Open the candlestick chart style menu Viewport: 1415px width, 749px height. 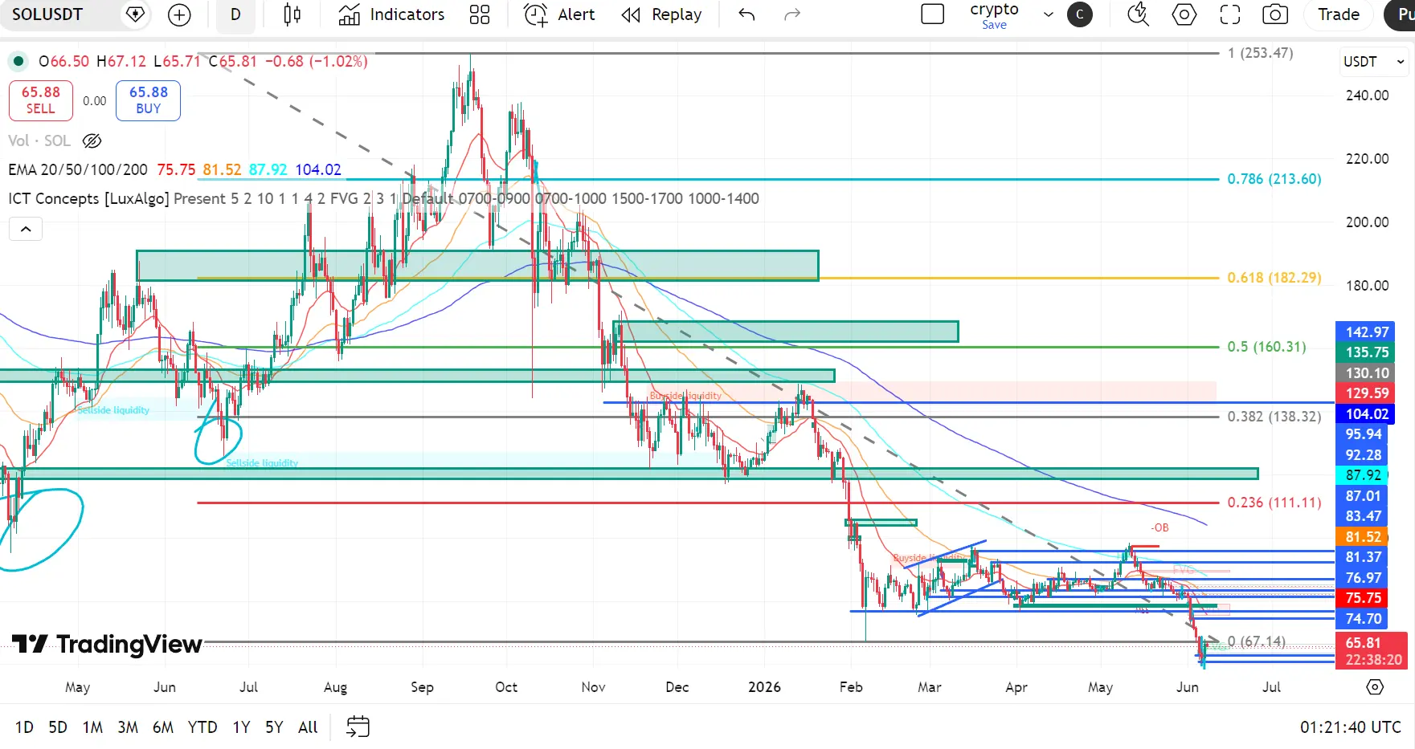point(292,14)
